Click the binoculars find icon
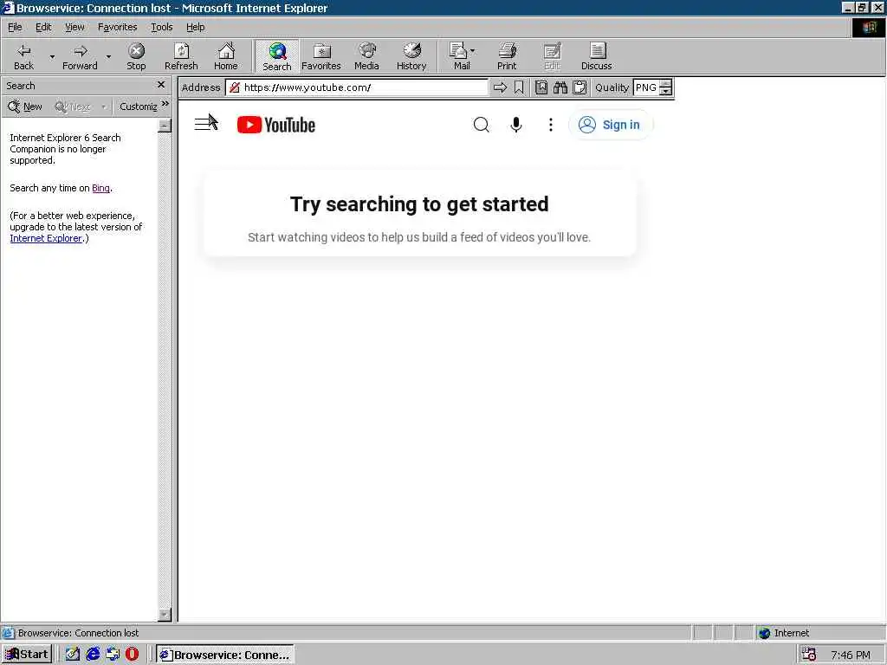 point(560,87)
